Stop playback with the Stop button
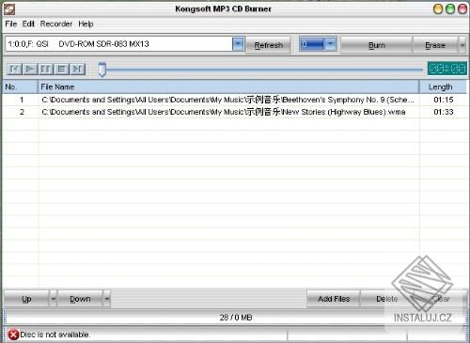This screenshot has height=343, width=470. point(61,69)
